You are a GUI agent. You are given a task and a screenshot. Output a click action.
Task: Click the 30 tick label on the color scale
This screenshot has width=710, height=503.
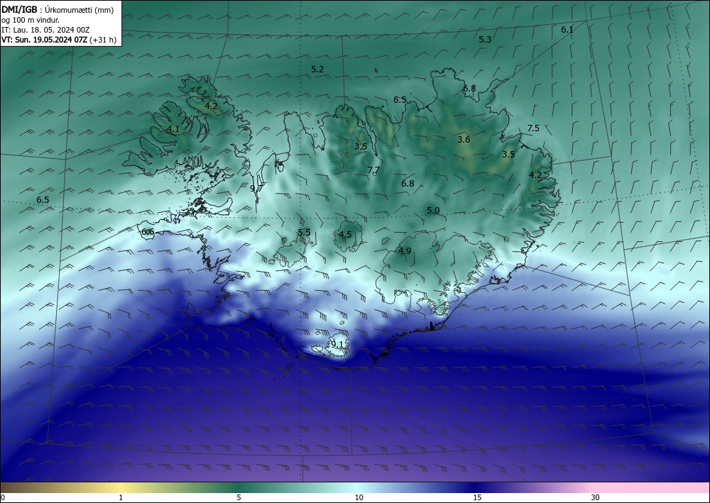[596, 497]
